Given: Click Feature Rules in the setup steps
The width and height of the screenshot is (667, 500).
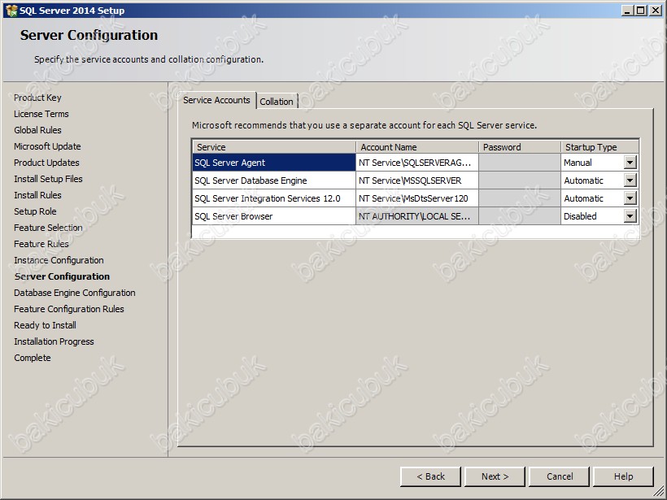Looking at the screenshot, I should pyautogui.click(x=41, y=244).
